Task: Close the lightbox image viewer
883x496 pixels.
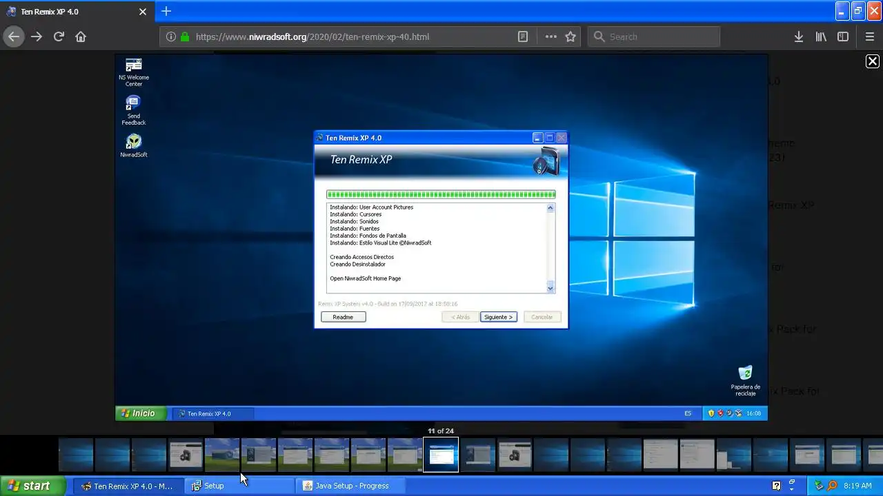Action: tap(872, 61)
